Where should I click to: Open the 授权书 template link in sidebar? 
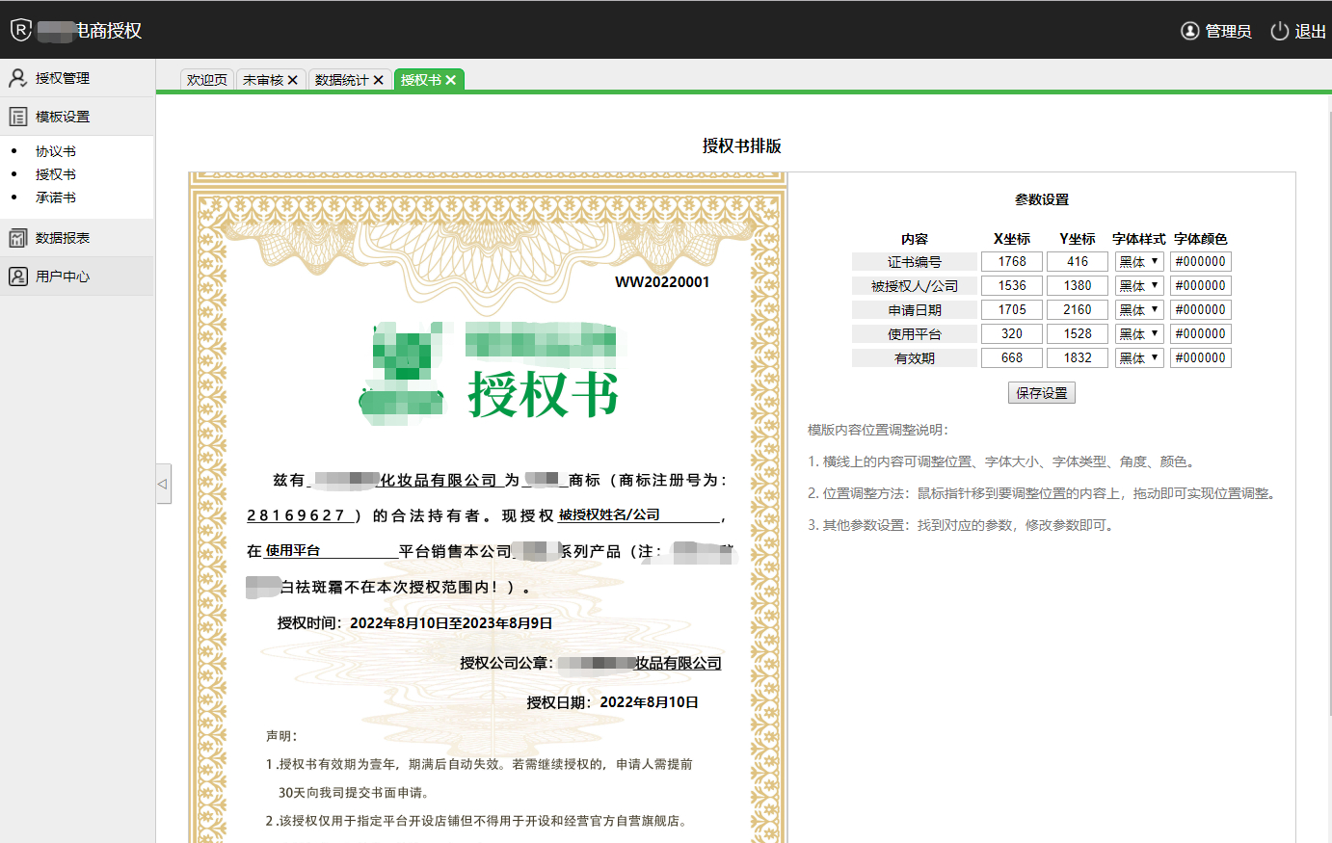coord(56,174)
